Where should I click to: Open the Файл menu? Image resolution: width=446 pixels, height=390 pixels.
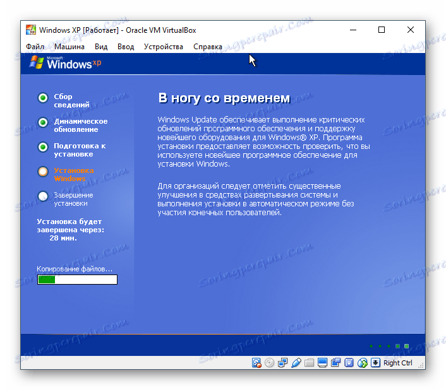click(35, 47)
